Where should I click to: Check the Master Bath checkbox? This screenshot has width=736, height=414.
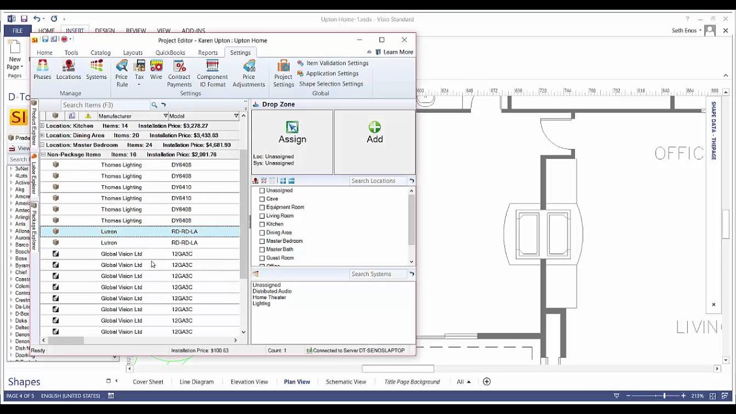point(262,250)
